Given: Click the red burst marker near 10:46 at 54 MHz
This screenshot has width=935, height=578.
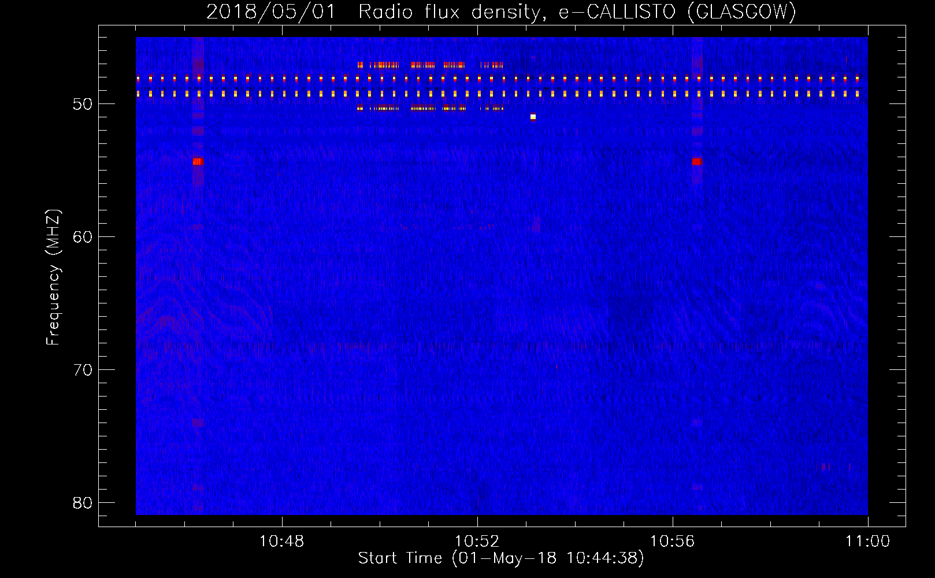Looking at the screenshot, I should (198, 161).
